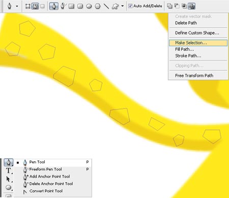The height and width of the screenshot is (198, 229).
Task: Pick Freeform Pen Tool from the flyout
Action: tap(53, 169)
